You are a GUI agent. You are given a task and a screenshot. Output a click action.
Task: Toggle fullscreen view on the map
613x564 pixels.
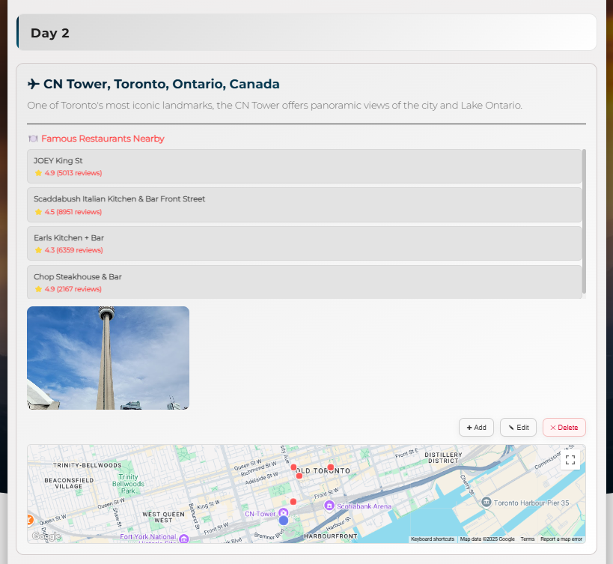(x=570, y=460)
